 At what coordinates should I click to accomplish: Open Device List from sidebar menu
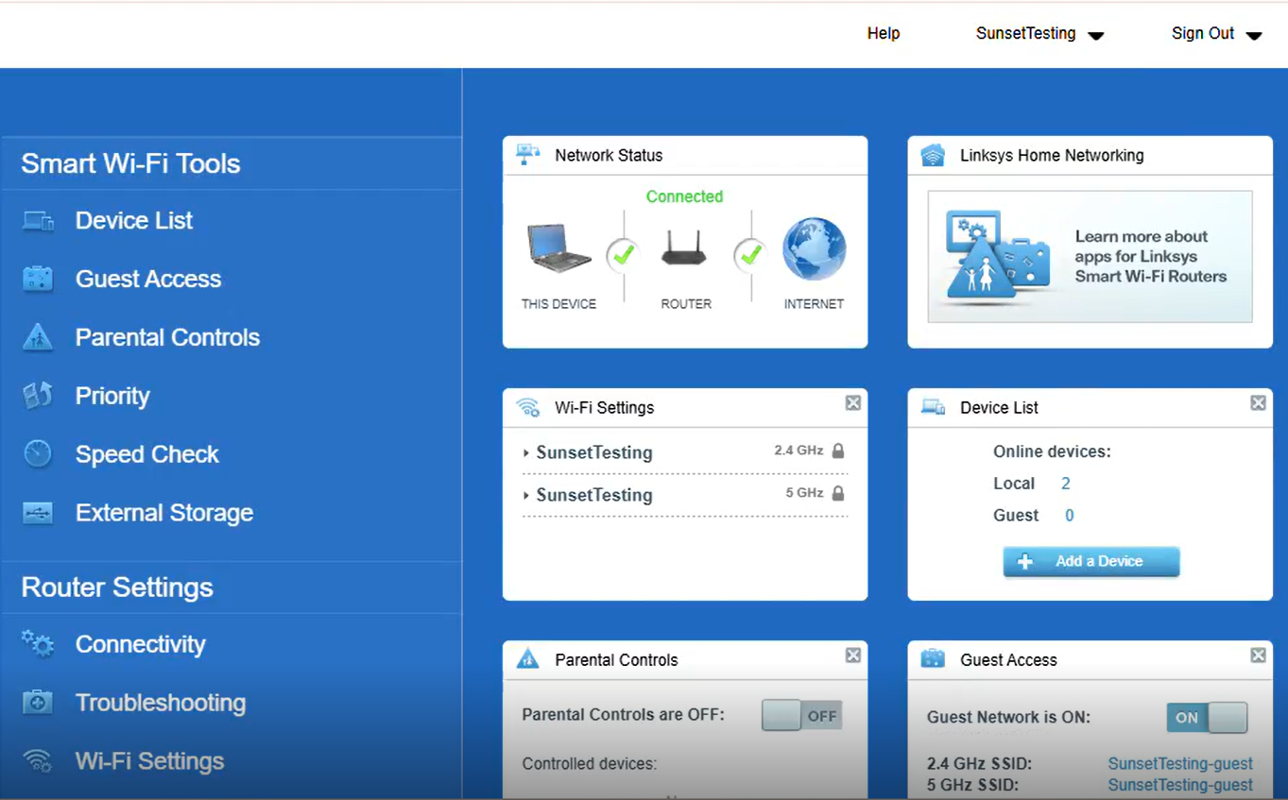pyautogui.click(x=134, y=221)
